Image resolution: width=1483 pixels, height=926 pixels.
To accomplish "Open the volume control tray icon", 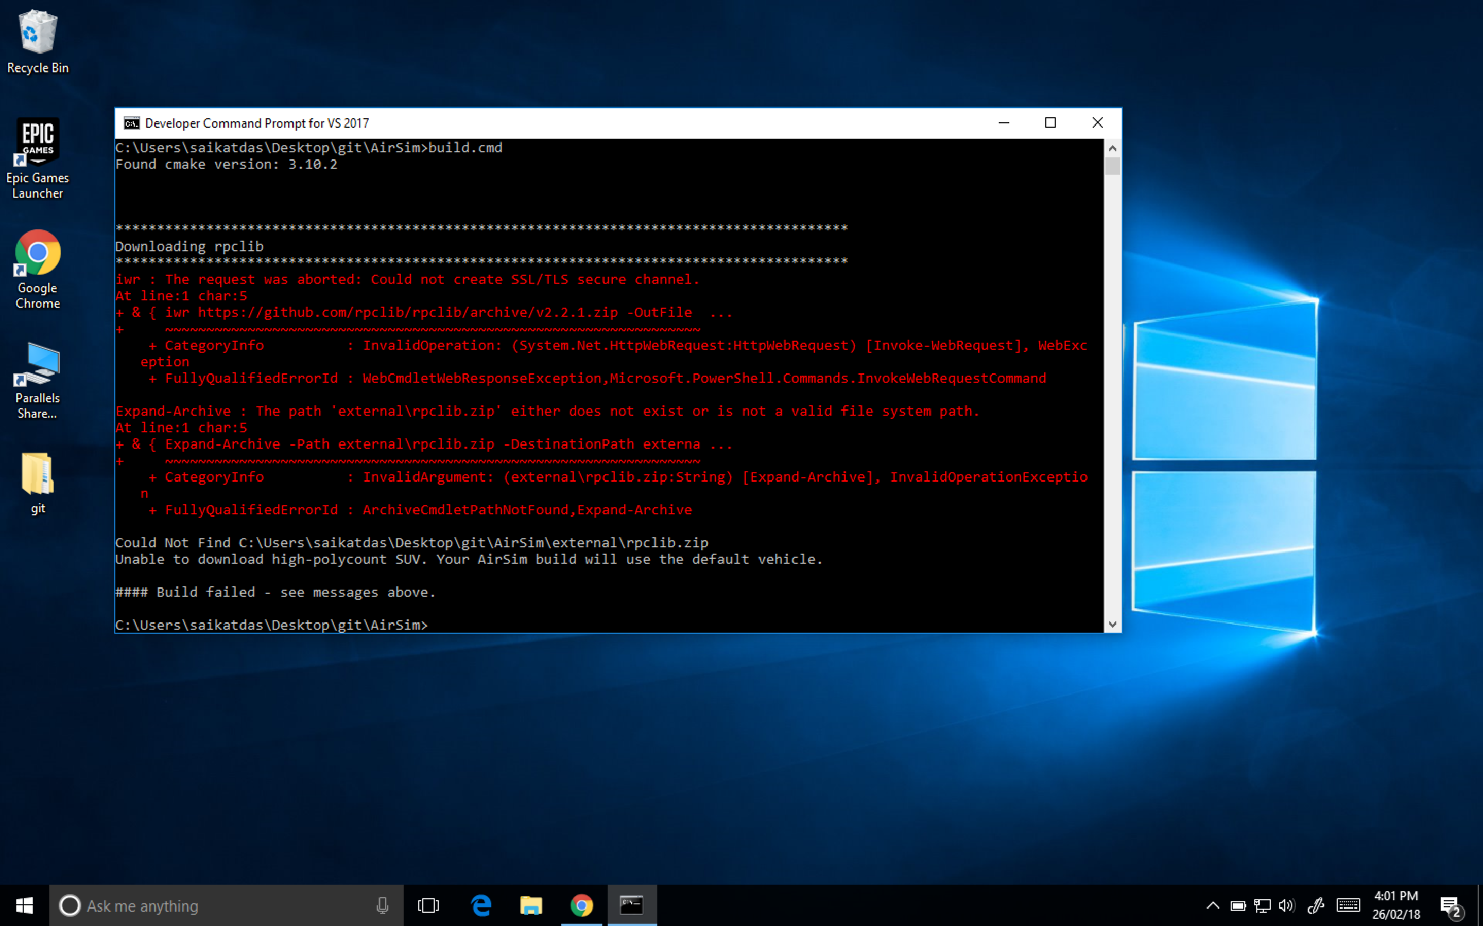I will (1287, 905).
